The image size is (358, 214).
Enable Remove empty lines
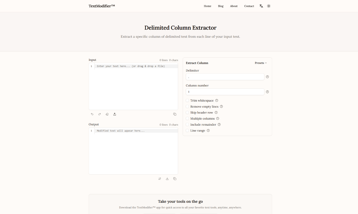click(187, 106)
